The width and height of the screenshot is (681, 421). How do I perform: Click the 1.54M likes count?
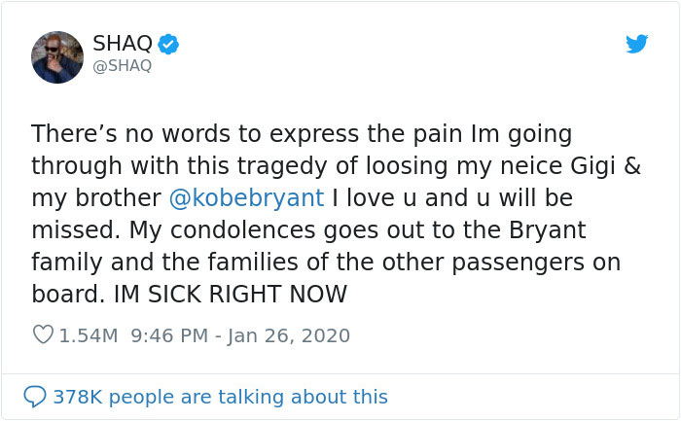[x=89, y=335]
